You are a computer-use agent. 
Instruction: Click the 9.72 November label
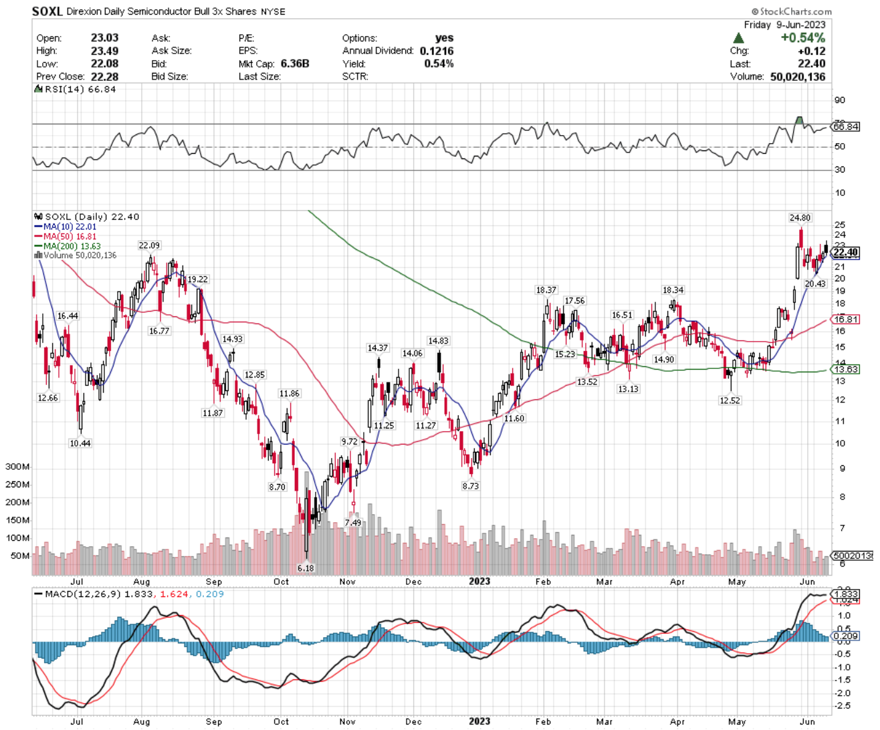[x=349, y=442]
